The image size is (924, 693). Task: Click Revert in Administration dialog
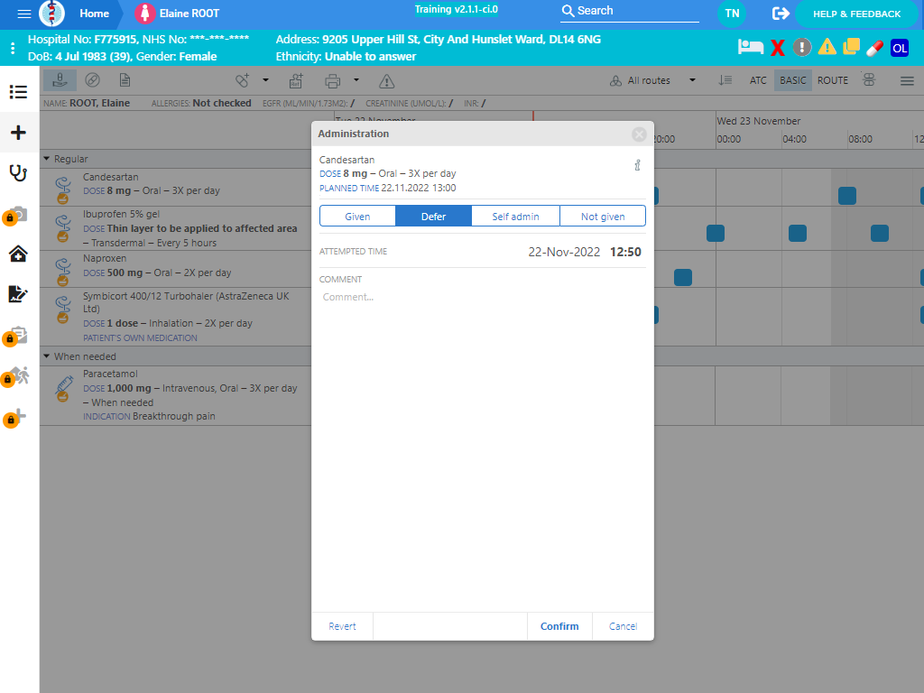(342, 626)
